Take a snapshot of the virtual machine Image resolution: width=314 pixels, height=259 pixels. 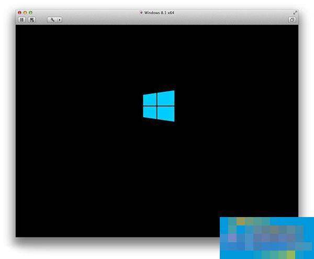coord(32,19)
